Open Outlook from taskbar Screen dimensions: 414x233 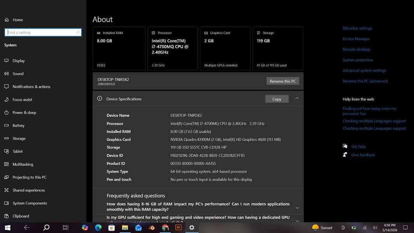138,228
